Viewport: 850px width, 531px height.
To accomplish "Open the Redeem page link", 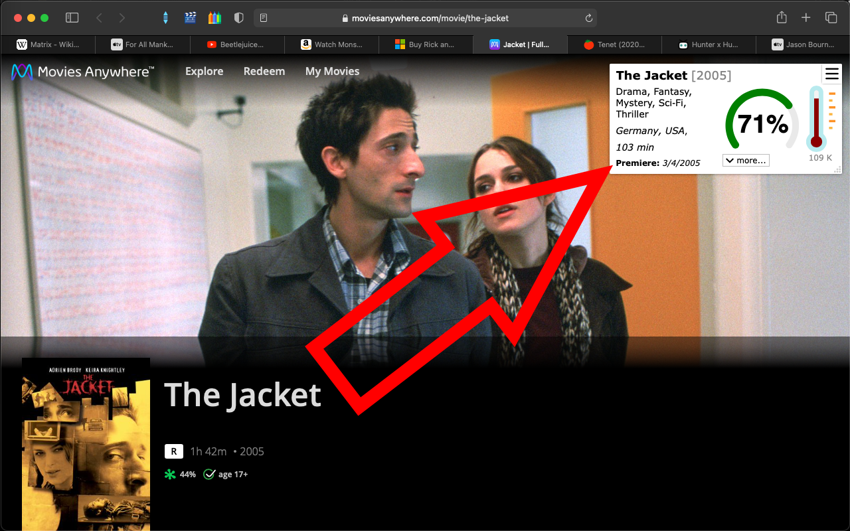I will pyautogui.click(x=264, y=71).
